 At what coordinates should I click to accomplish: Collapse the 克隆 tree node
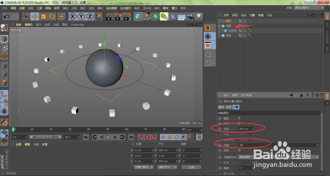[x=219, y=26]
